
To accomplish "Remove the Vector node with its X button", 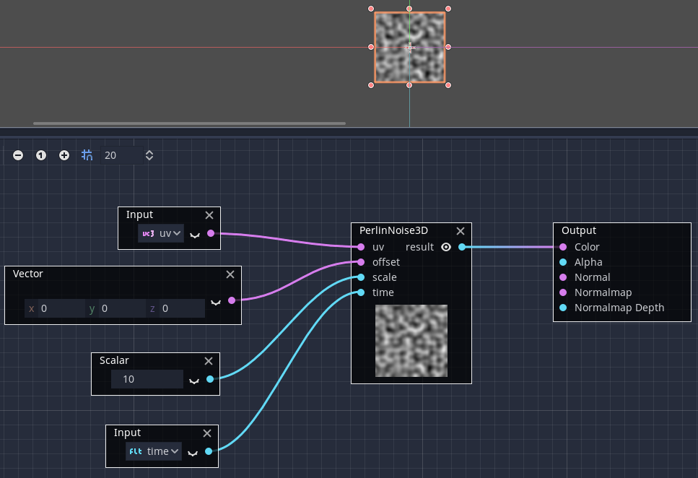I will coord(230,274).
